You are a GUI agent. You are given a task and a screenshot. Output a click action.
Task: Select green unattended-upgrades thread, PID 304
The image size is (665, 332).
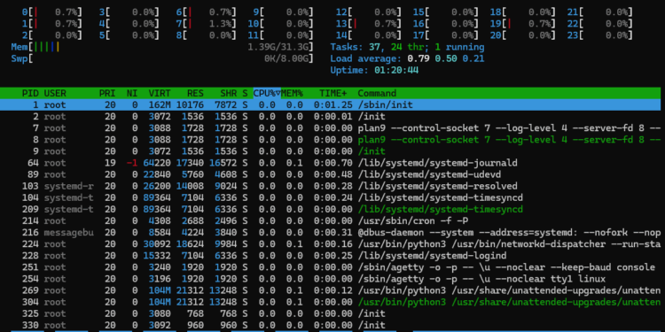coord(331,302)
